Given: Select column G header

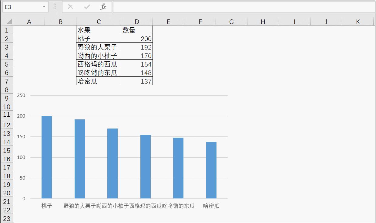Looking at the screenshot, I should [x=232, y=22].
